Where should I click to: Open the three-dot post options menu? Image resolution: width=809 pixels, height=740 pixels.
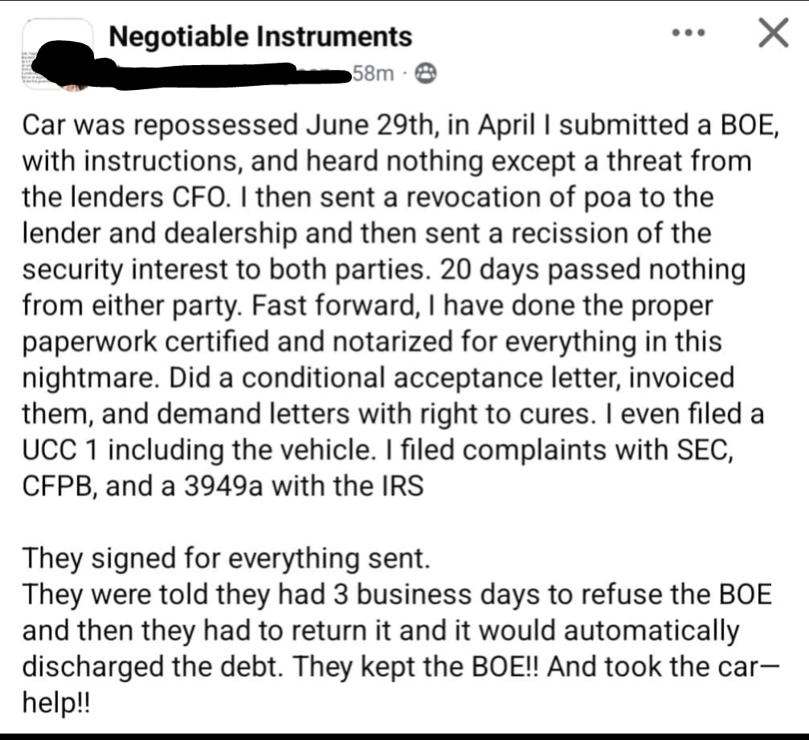(x=688, y=33)
